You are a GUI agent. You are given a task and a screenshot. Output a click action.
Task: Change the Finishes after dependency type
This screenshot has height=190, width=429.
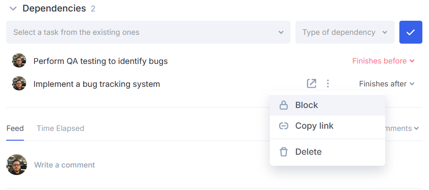(387, 84)
